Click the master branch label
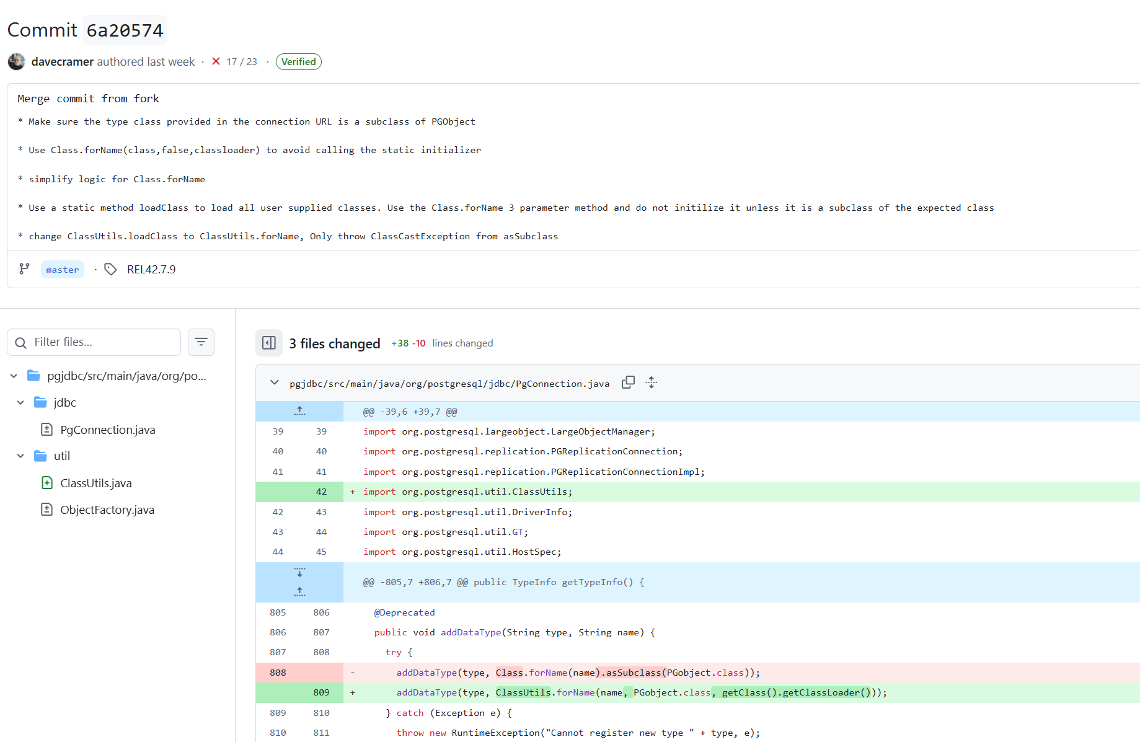Screen dimensions: 1140x742 pyautogui.click(x=63, y=270)
